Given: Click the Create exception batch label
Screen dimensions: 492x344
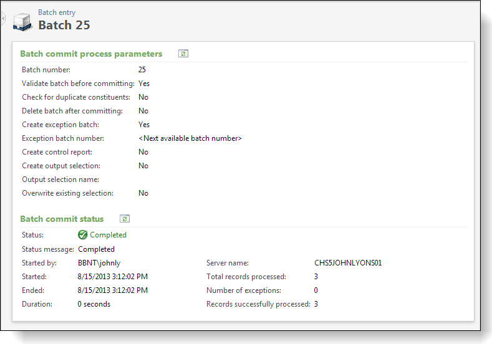Looking at the screenshot, I should pos(60,125).
